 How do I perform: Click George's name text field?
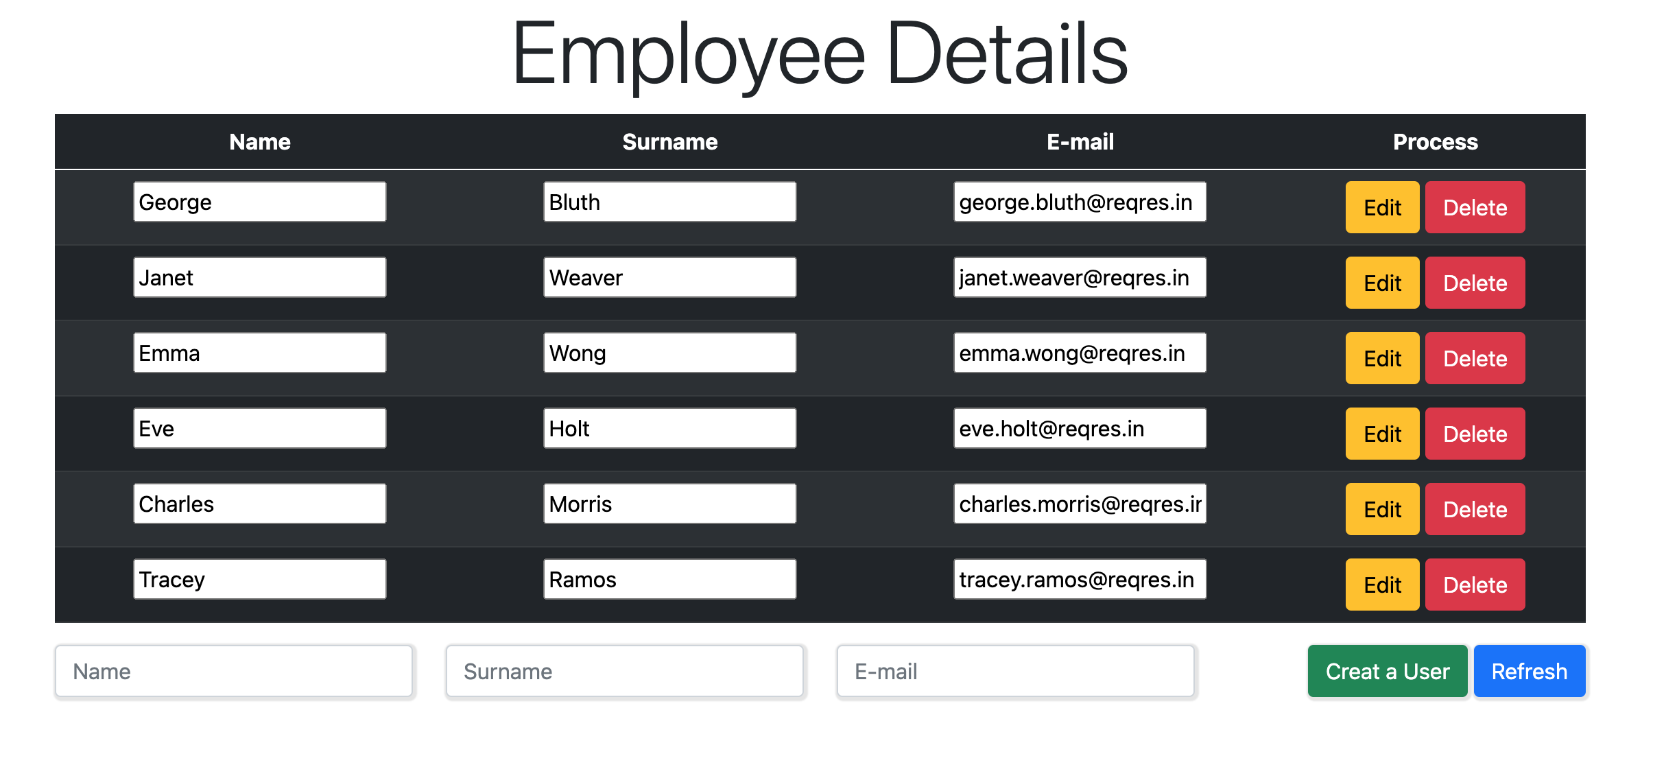tap(259, 202)
